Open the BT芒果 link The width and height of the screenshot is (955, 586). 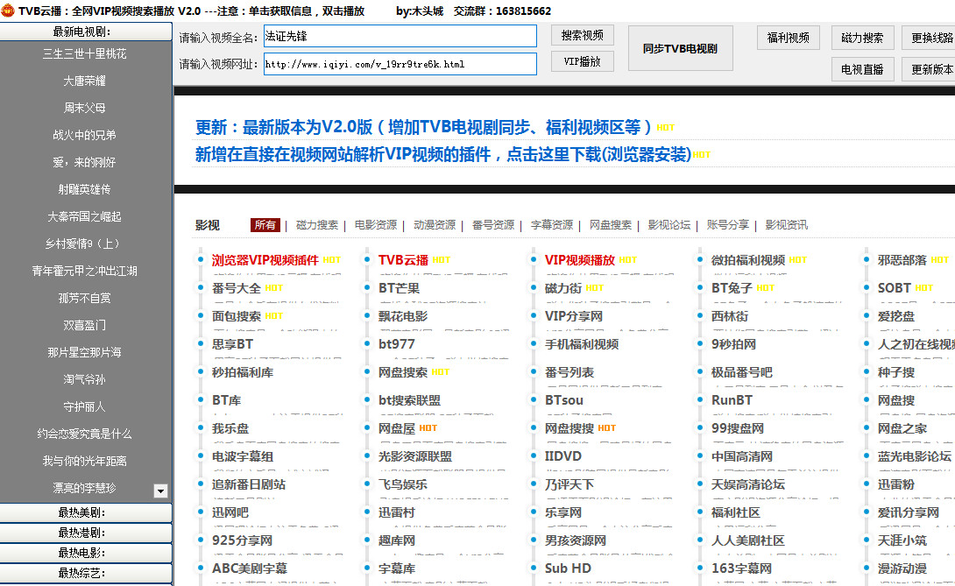click(399, 288)
